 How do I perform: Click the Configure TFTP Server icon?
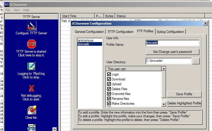click(x=31, y=26)
